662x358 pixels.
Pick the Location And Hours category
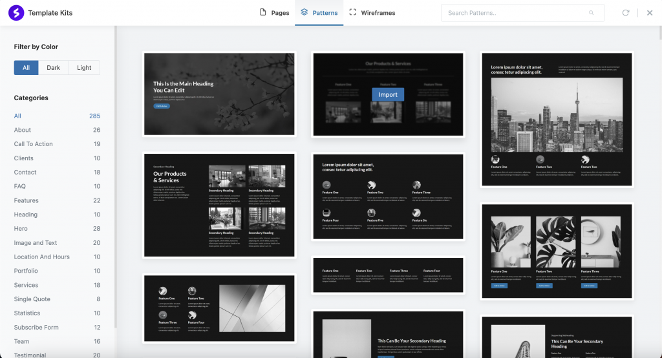click(x=57, y=257)
